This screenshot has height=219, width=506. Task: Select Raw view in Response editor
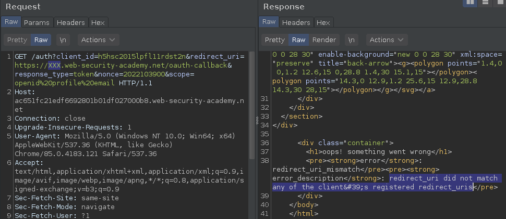point(298,40)
